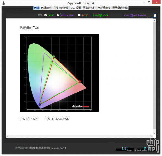Open the 屏幕均匀性 tab
The height and width of the screenshot is (156, 162).
coord(89,8)
